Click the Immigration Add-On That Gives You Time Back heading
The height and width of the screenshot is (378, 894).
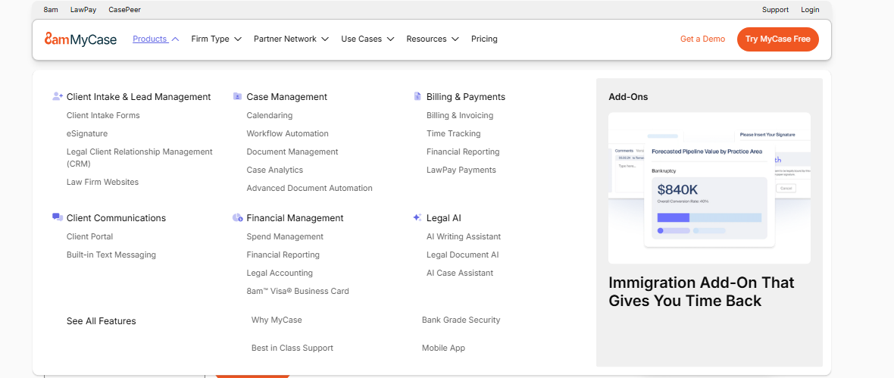pos(702,292)
